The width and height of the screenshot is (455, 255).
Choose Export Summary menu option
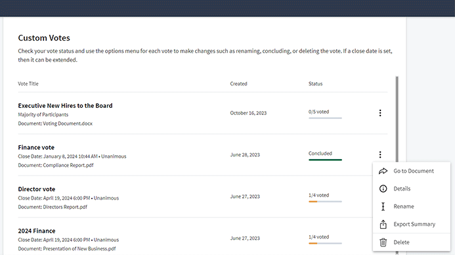tap(412, 224)
